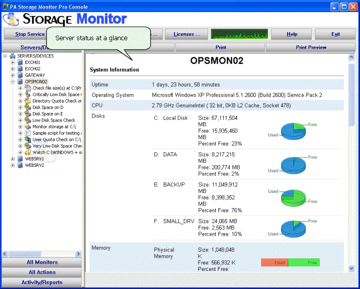Click the Check file size(s) monitor icon

pos(28,88)
